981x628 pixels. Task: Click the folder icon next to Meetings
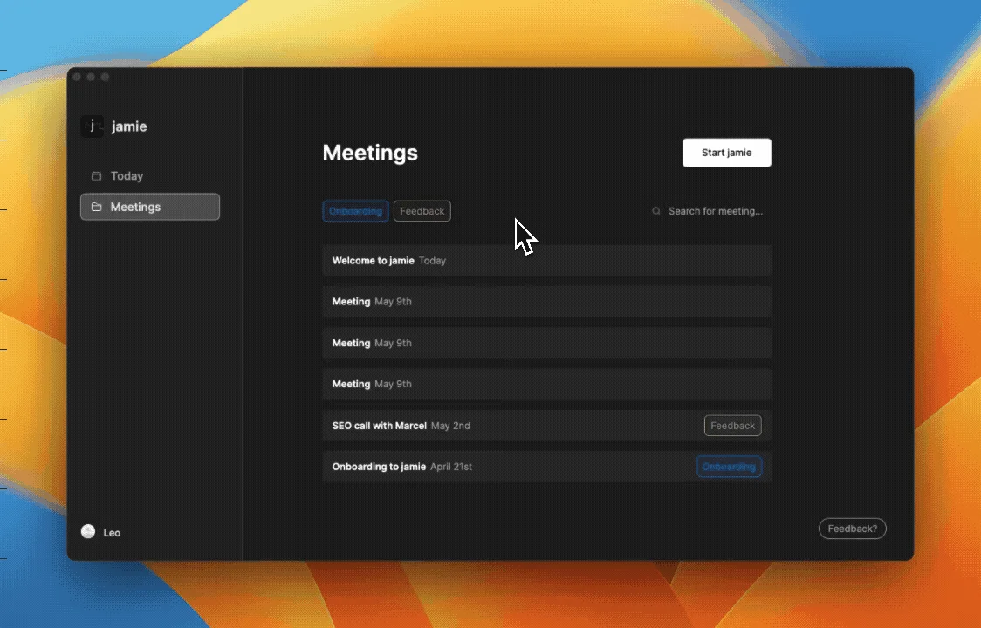coord(96,207)
